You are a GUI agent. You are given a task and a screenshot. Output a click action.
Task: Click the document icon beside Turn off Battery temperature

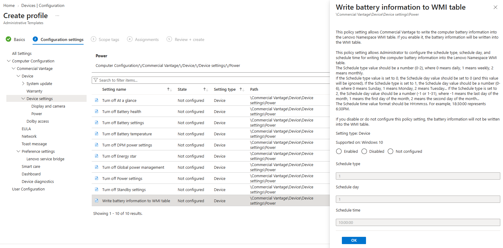97,133
